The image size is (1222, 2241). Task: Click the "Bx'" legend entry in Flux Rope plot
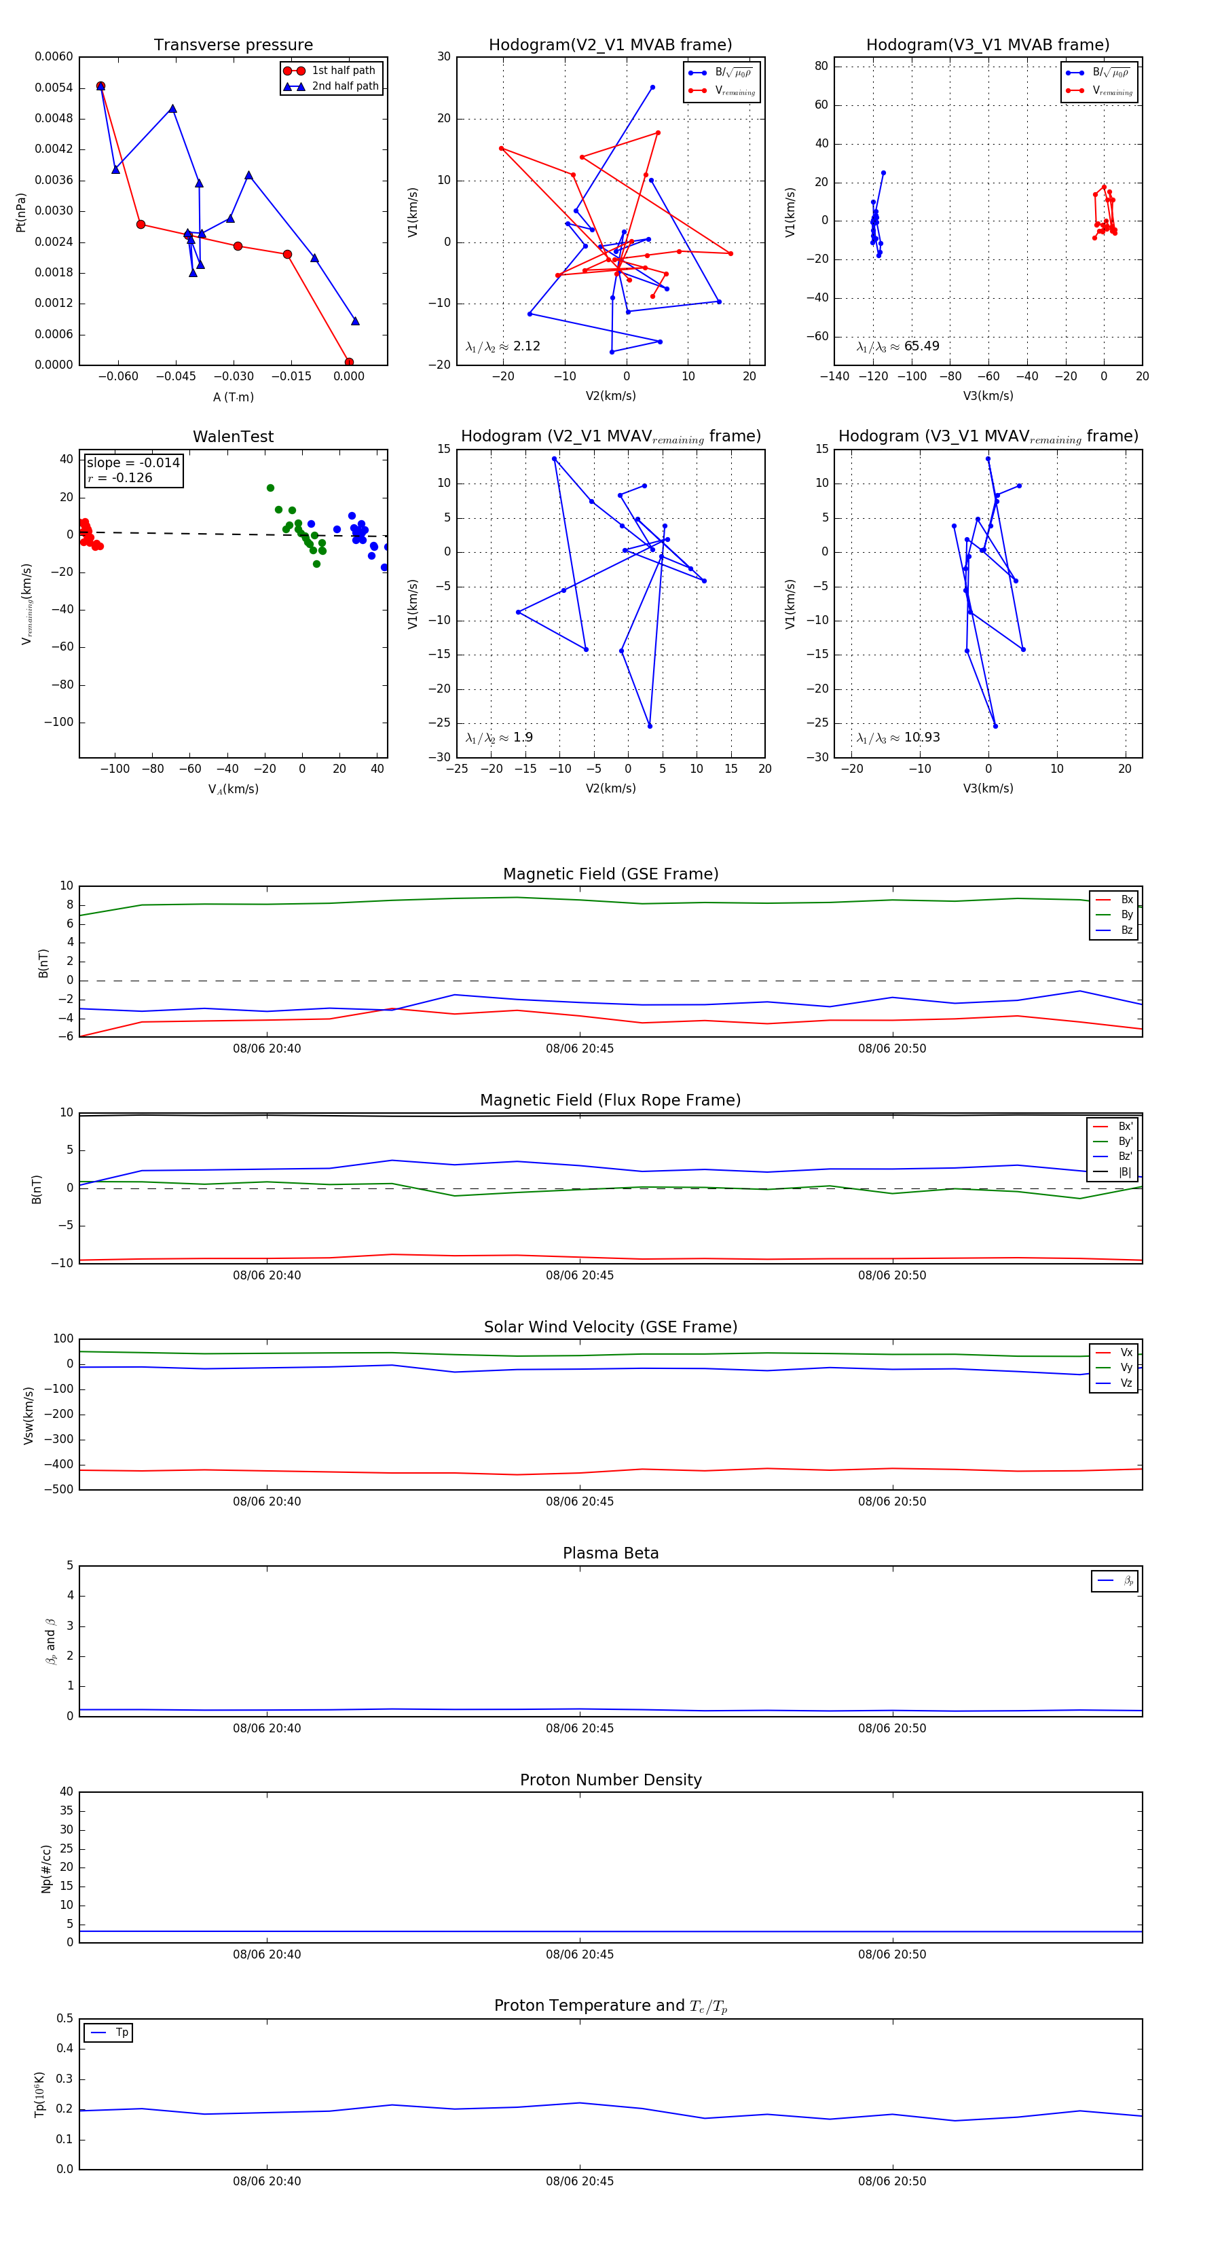pyautogui.click(x=1113, y=1126)
